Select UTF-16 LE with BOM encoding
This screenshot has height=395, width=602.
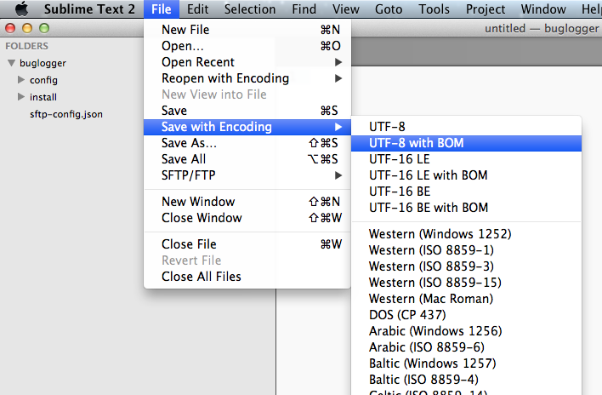[467, 175]
